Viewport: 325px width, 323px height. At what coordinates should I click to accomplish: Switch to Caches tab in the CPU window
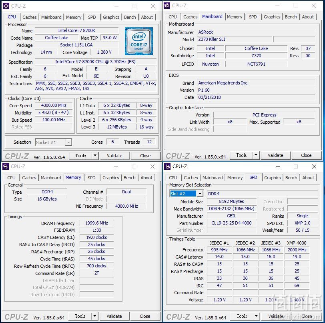[x=30, y=17]
